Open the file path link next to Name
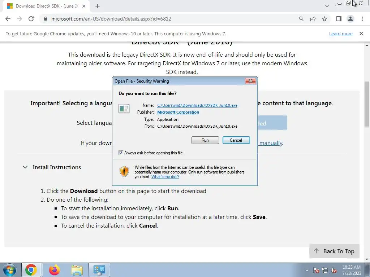Viewport: 370px width, 277px height. 197,105
